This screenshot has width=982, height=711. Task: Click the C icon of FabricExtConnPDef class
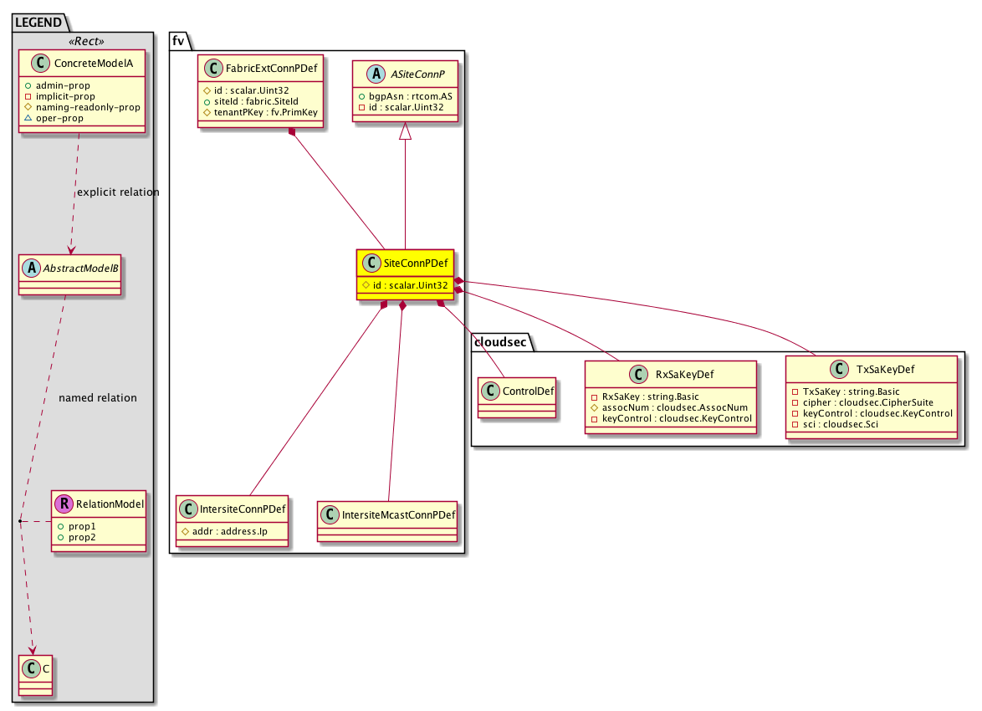pos(212,69)
